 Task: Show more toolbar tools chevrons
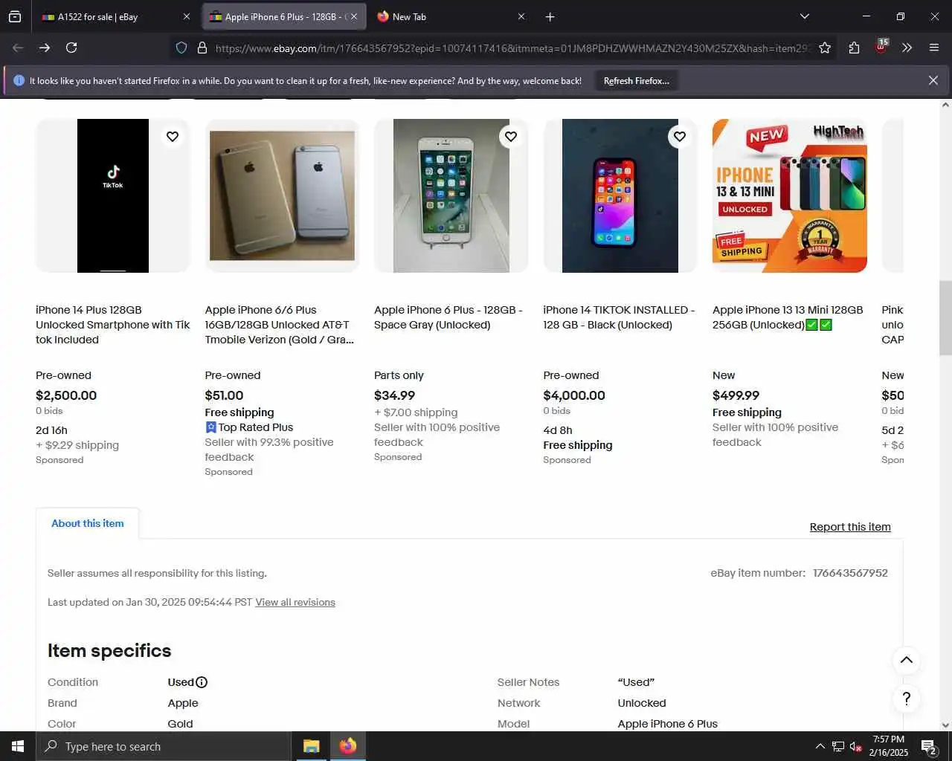coord(907,48)
